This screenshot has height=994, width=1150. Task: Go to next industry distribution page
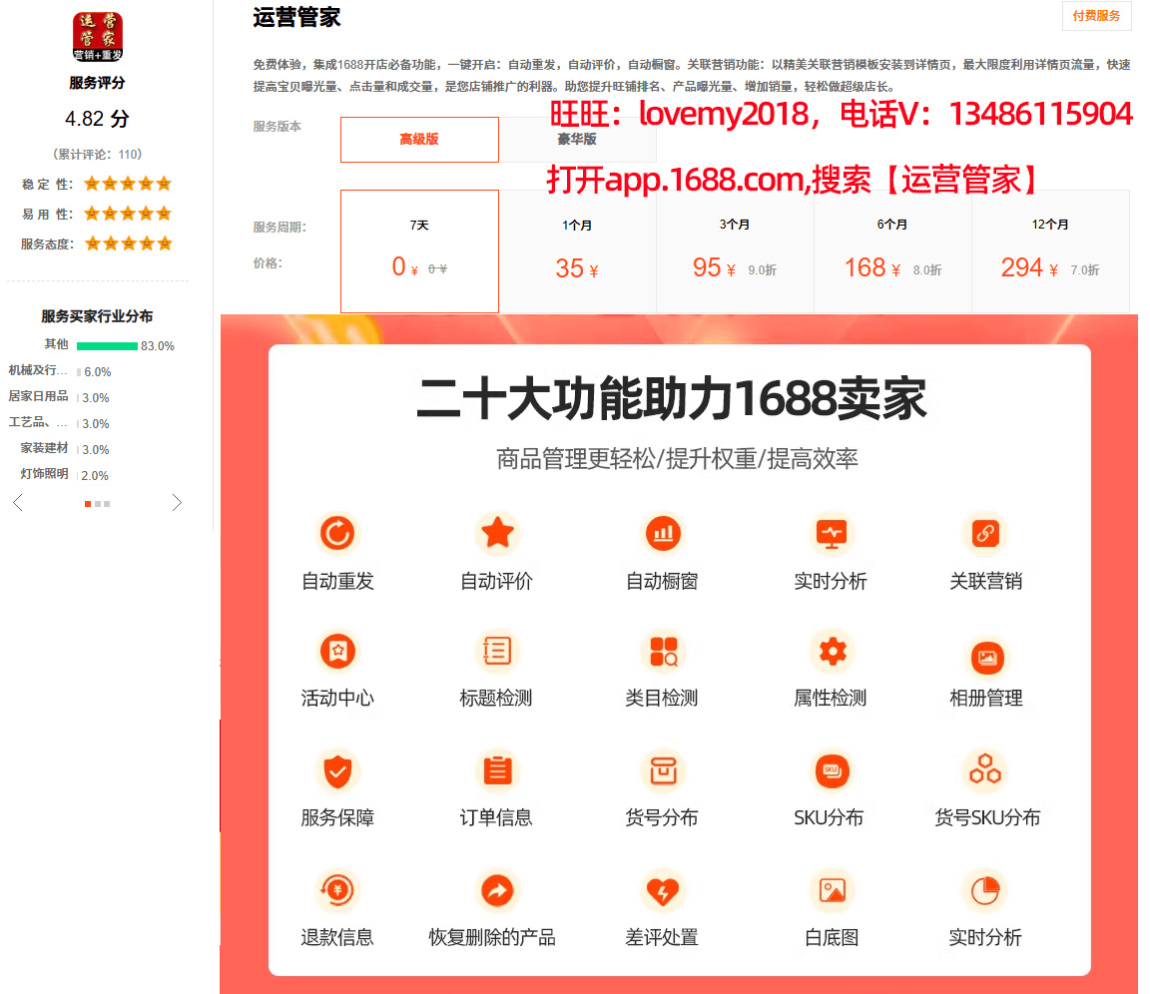[x=176, y=502]
